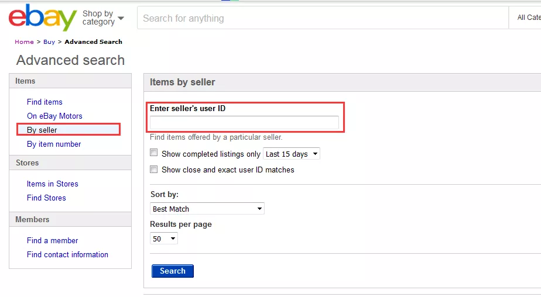Image resolution: width=541 pixels, height=297 pixels.
Task: Click the eBay logo
Action: (x=42, y=18)
